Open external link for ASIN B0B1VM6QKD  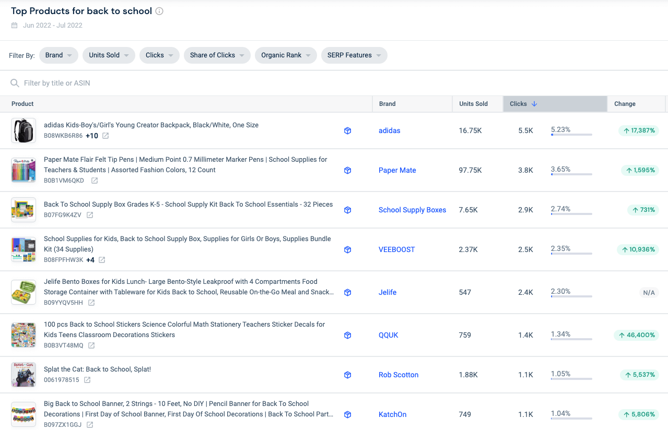[95, 181]
